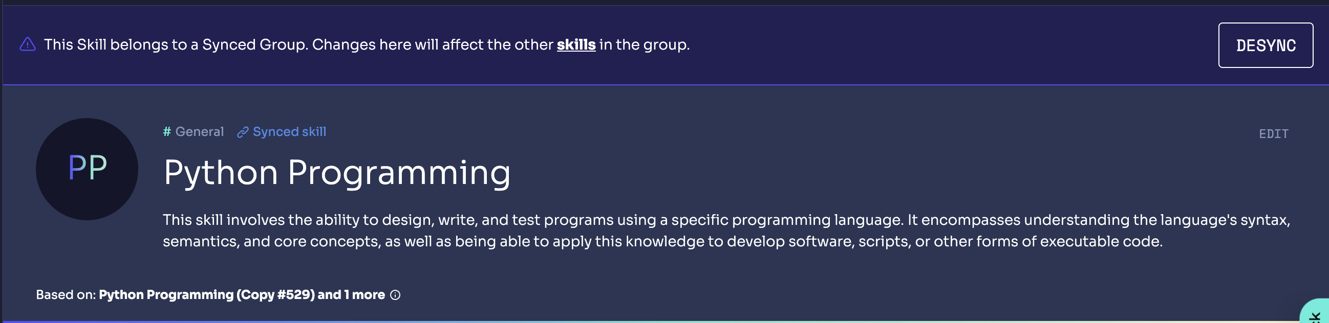Select the General category tag
This screenshot has width=1329, height=323.
199,132
